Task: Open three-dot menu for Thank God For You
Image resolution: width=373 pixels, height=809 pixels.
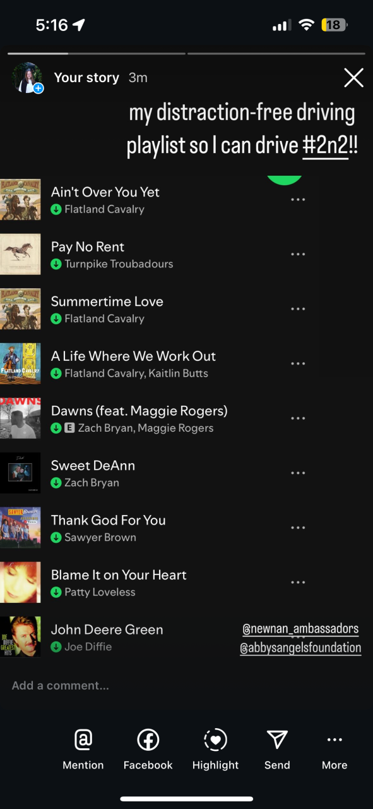Action: [x=298, y=528]
